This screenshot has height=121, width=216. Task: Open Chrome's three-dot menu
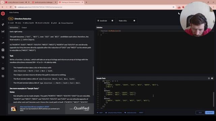214,7
